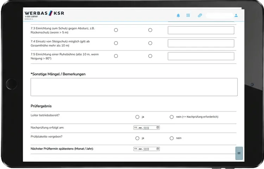This screenshot has height=169, width=264.
Task: Click the stacked windows icon in header
Action: tap(200, 16)
